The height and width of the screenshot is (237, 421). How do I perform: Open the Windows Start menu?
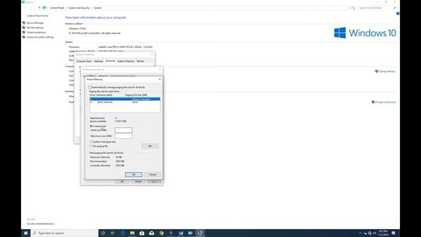click(26, 233)
